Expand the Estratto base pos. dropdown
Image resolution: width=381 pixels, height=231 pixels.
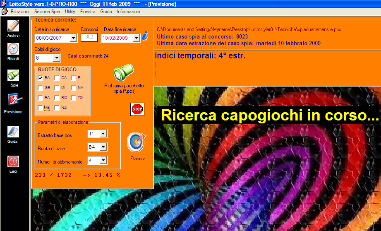pyautogui.click(x=103, y=134)
